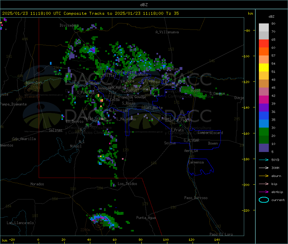Click the 'La_Nora' map label
288x244 pixels.
pos(127,81)
